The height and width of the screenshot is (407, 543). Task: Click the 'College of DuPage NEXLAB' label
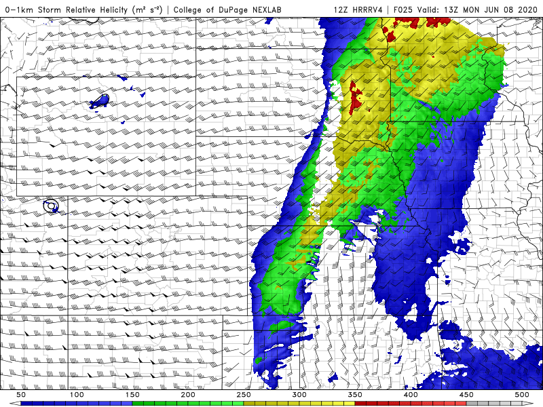[227, 9]
